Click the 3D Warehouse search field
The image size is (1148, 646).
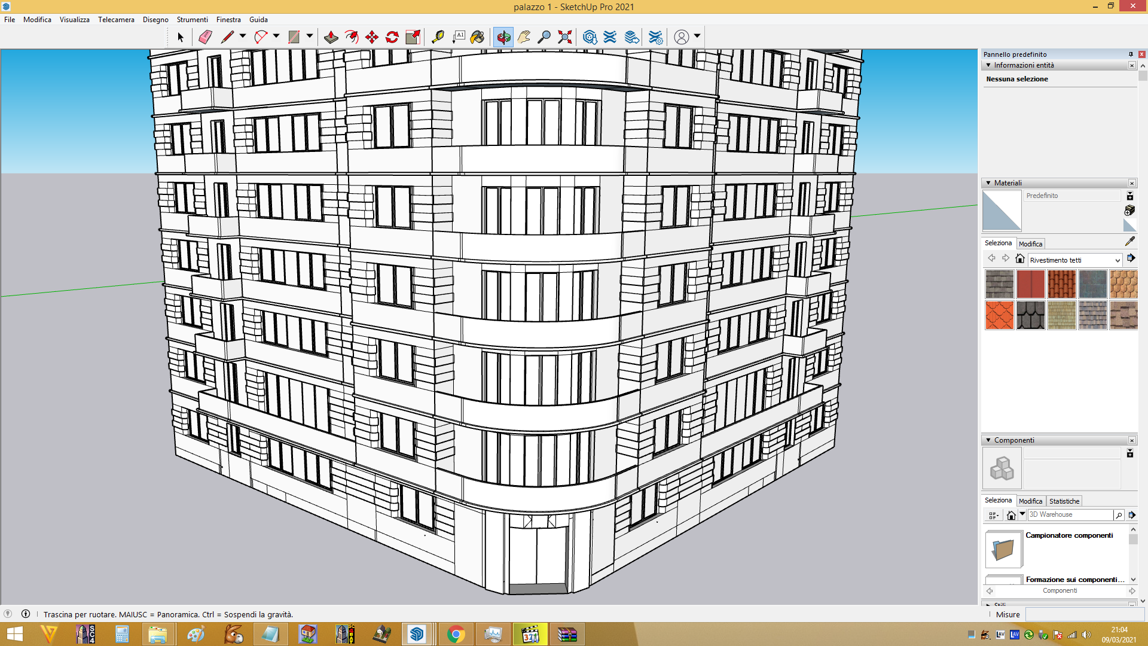(1070, 515)
